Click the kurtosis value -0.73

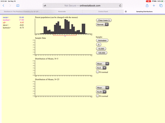click(22, 28)
